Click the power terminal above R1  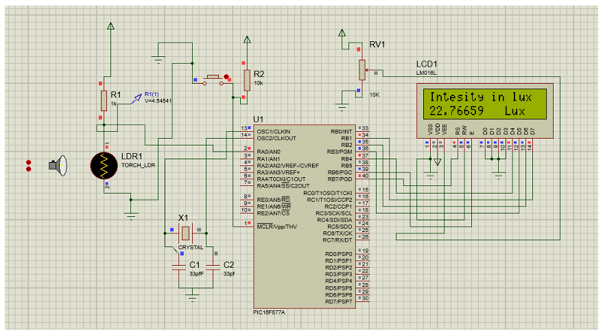(x=110, y=26)
